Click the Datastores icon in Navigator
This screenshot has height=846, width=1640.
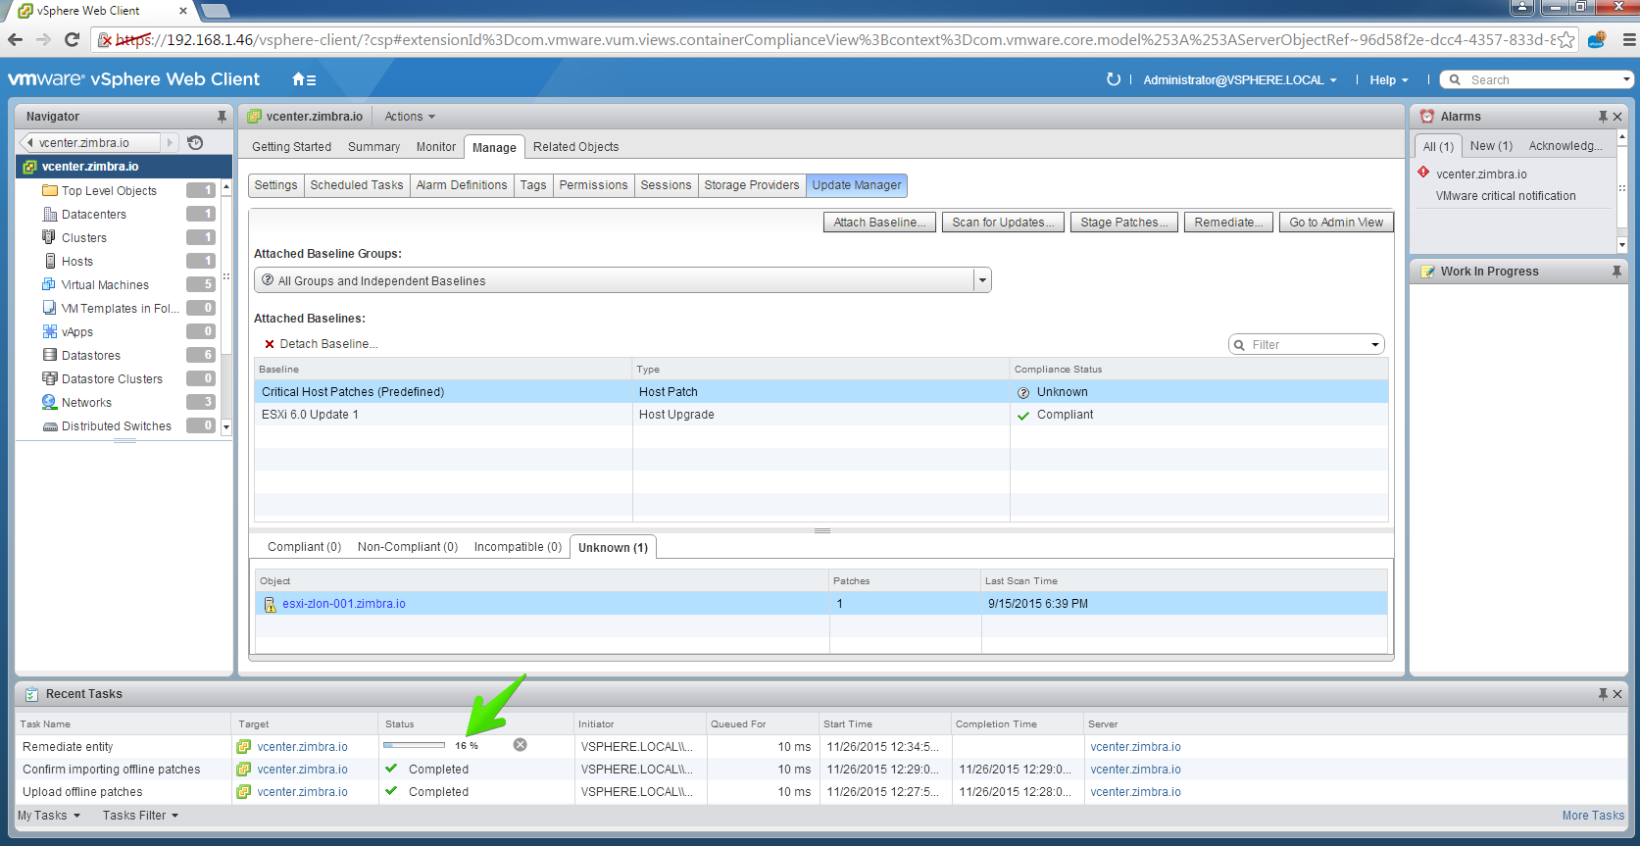(50, 355)
